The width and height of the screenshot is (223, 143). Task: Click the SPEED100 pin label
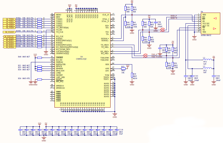60,88
